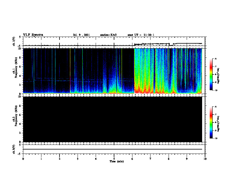Click the "0" tick on the Time axis
The image size is (231, 178).
click(23, 159)
